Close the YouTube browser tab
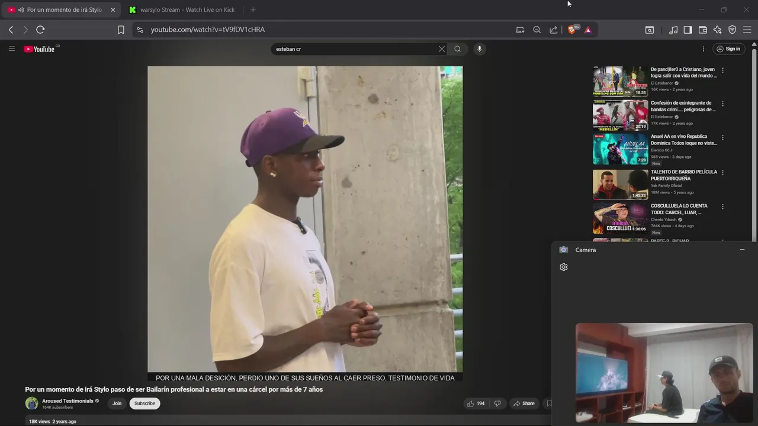Viewport: 758px width, 426px height. pos(113,10)
